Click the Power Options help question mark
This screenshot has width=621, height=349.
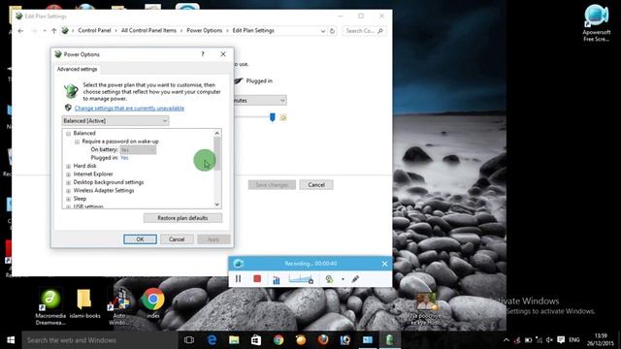coord(203,54)
